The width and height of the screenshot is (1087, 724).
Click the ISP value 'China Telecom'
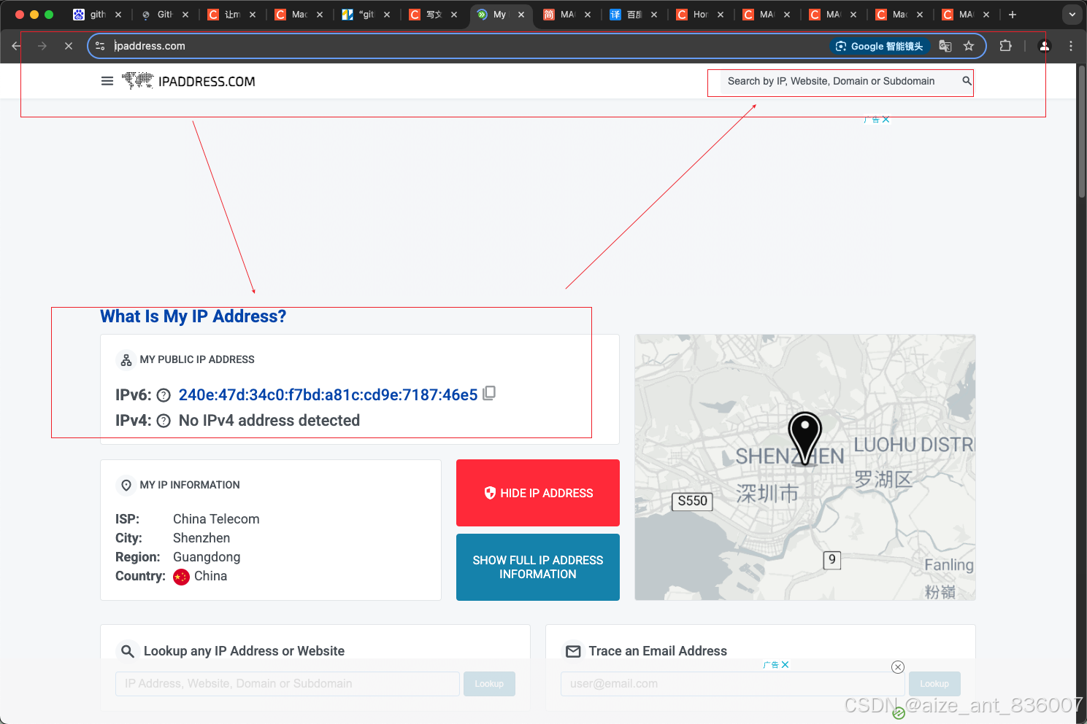[216, 519]
